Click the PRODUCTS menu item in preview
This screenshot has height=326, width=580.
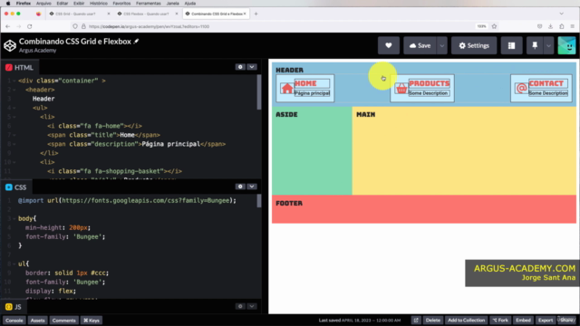click(x=422, y=89)
